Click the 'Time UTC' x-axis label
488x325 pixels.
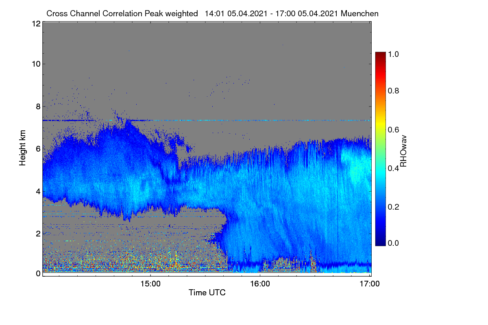click(207, 292)
